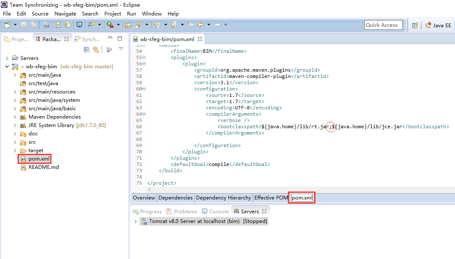455x259 pixels.
Task: Select Tomcat v8.0 Server at localhost
Action: (204, 221)
